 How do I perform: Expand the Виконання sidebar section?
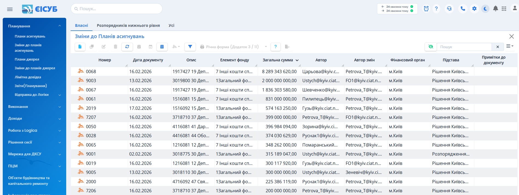(34, 107)
